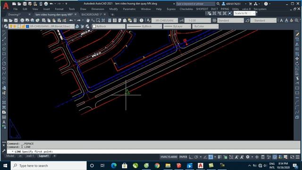Click the Workspace Switching gear icon
Image resolution: width=302 pixels, height=170 pixels.
pos(248,157)
